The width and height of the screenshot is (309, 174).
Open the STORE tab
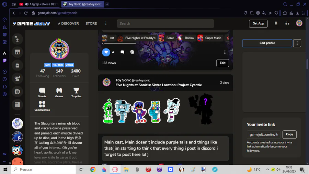pyautogui.click(x=91, y=23)
